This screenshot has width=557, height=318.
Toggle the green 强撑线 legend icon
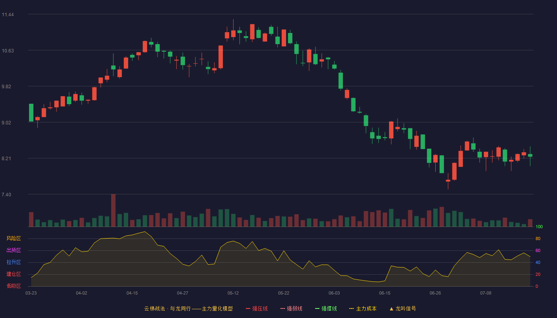(317, 308)
